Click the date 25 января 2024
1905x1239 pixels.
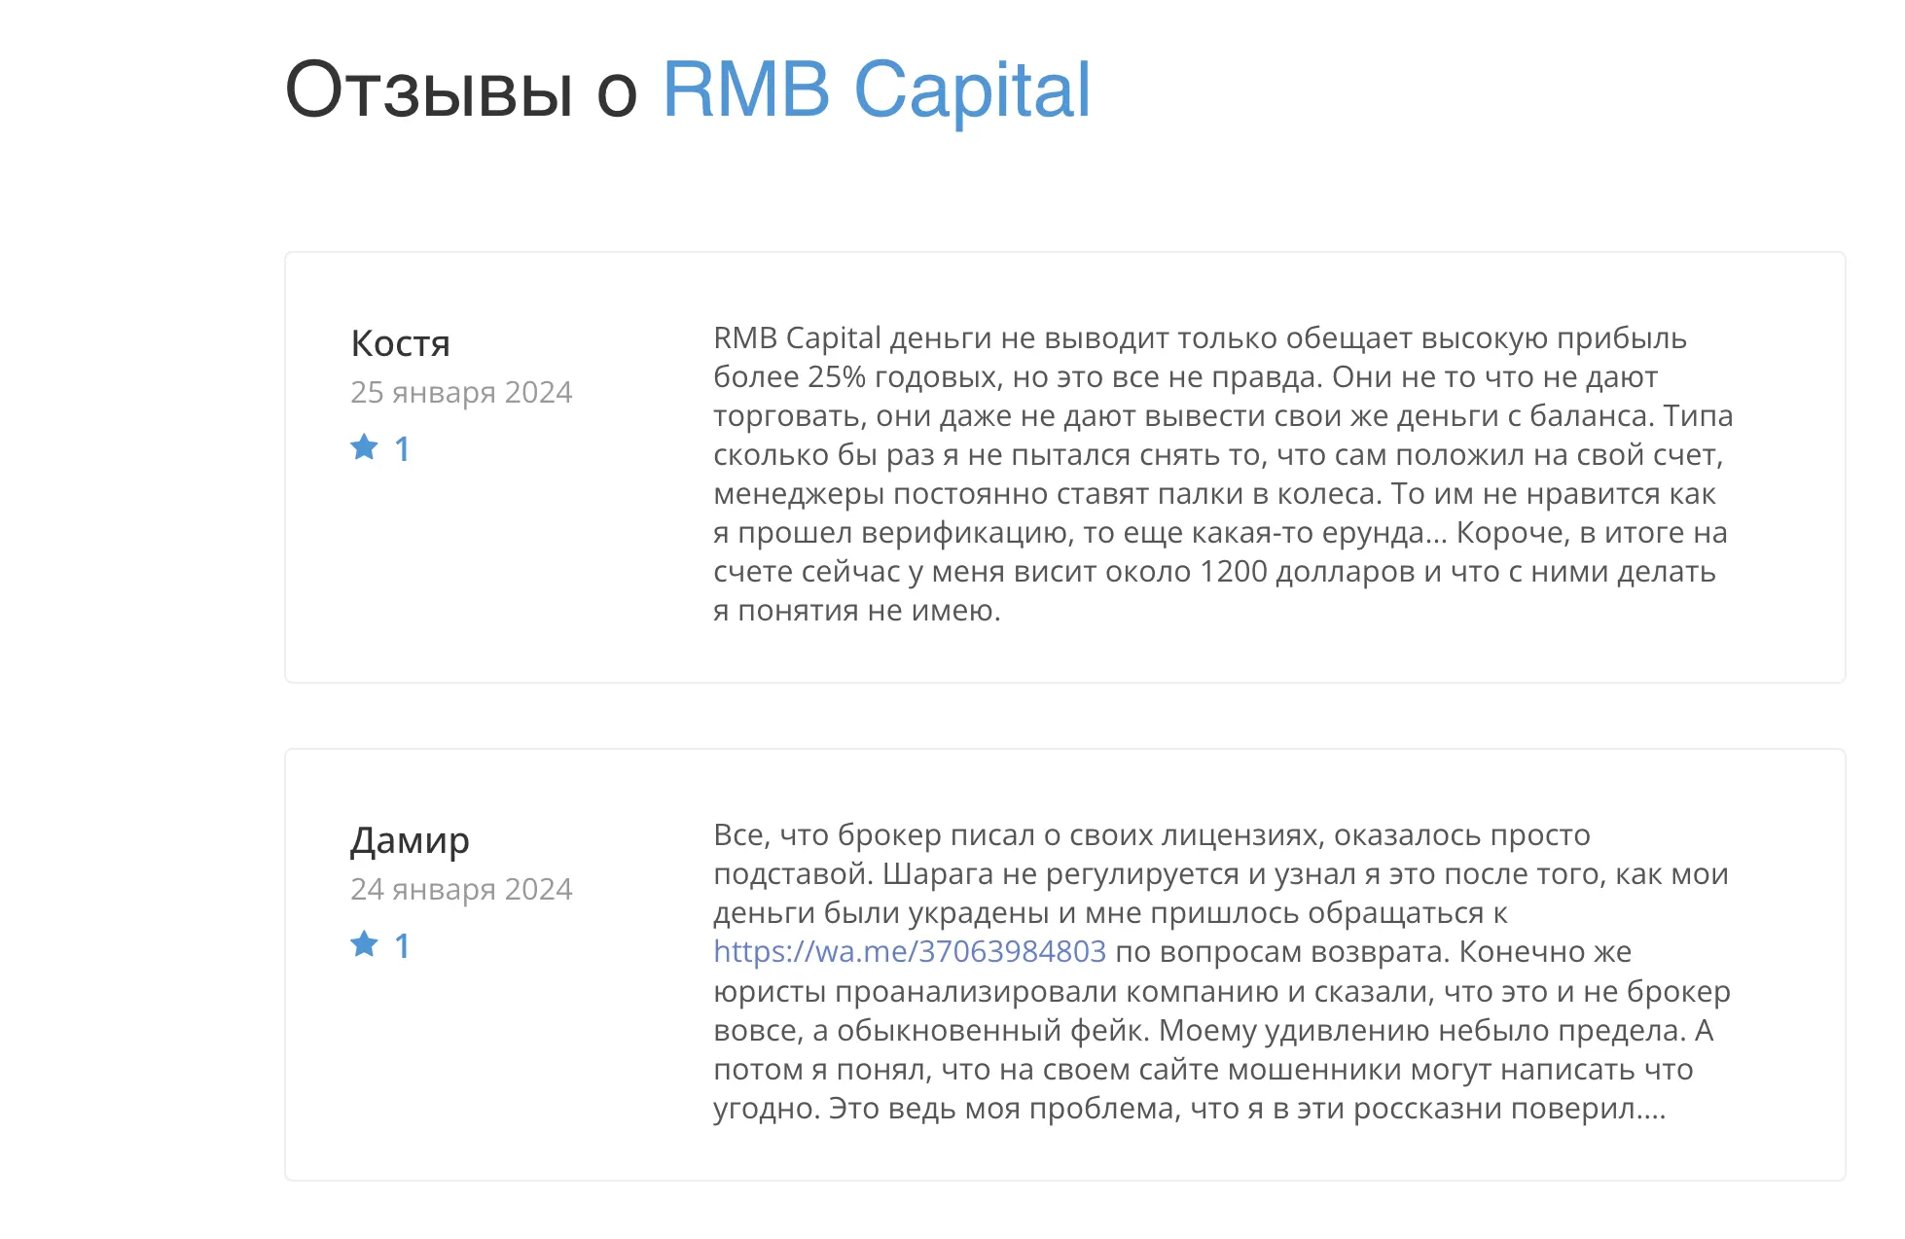pos(461,392)
